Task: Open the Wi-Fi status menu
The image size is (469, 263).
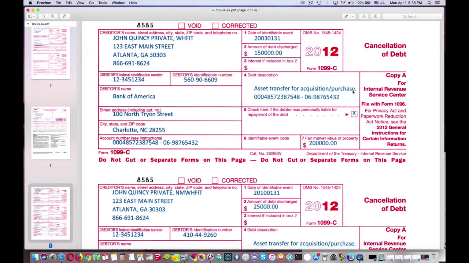Action: [343, 3]
